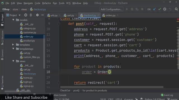This screenshot has width=179, height=100.
Task: Click the EShop breadcrumb
Action: [x=6, y=9]
